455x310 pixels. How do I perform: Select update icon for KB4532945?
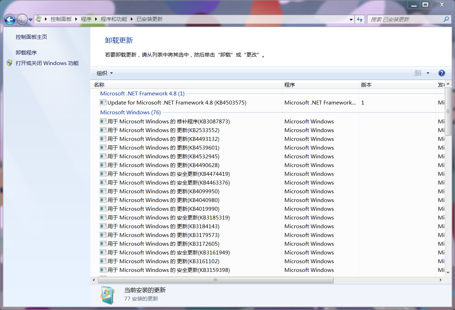coord(103,156)
